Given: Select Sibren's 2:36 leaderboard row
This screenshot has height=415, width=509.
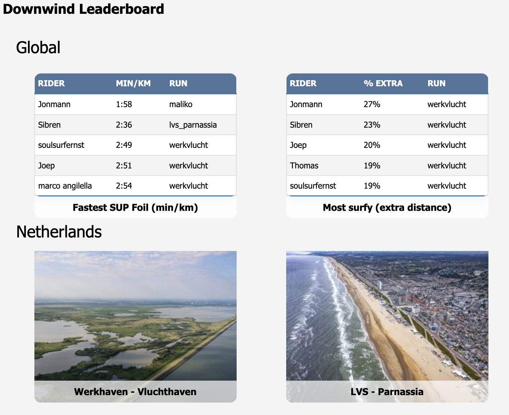Looking at the screenshot, I should (x=135, y=125).
